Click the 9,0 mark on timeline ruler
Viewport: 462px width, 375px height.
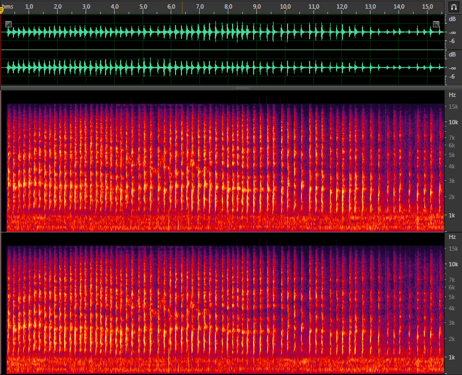coord(257,6)
